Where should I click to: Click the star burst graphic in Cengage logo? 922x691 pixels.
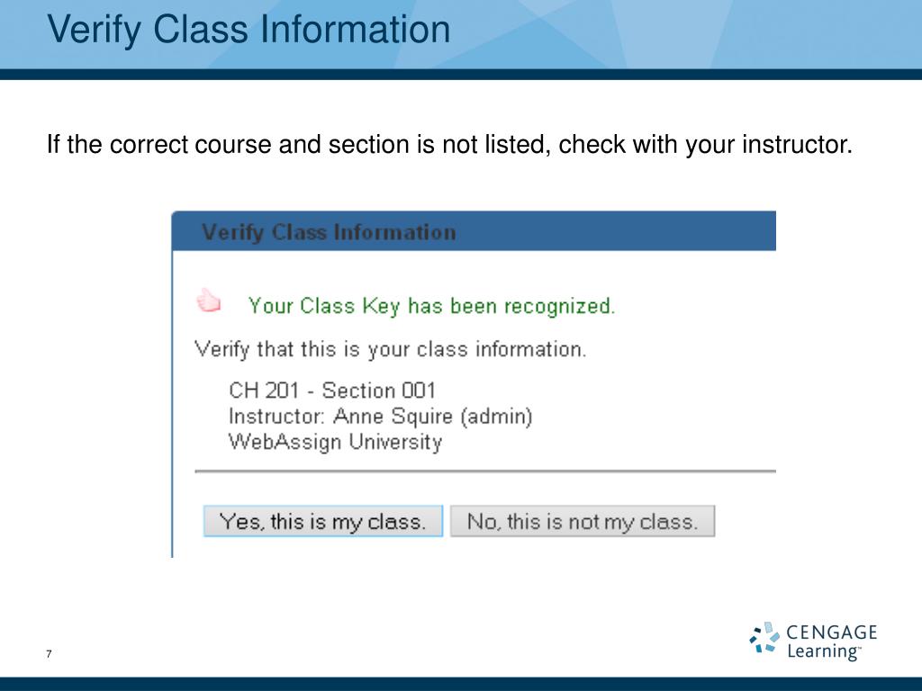[764, 638]
